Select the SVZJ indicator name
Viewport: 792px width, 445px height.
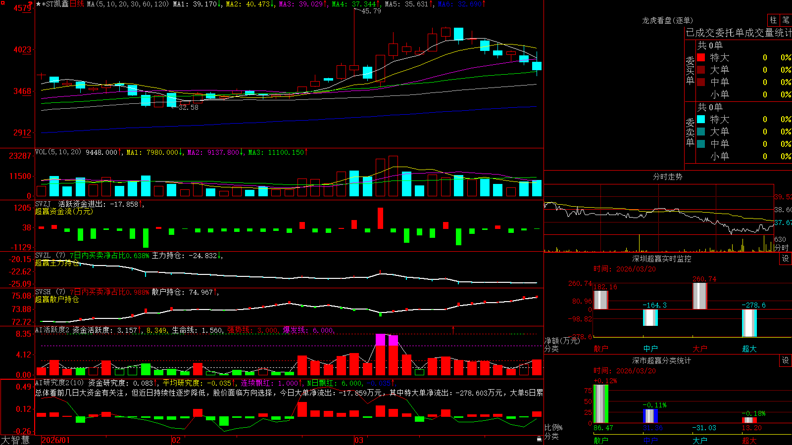(43, 204)
